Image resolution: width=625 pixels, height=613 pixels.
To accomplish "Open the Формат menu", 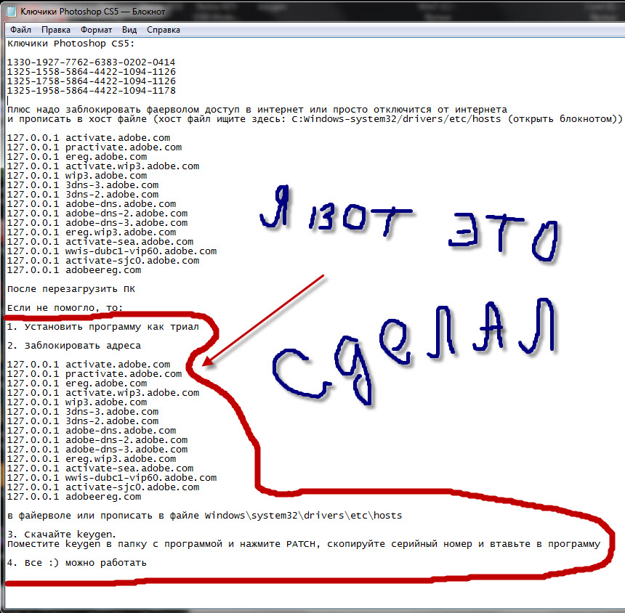I will click(96, 30).
